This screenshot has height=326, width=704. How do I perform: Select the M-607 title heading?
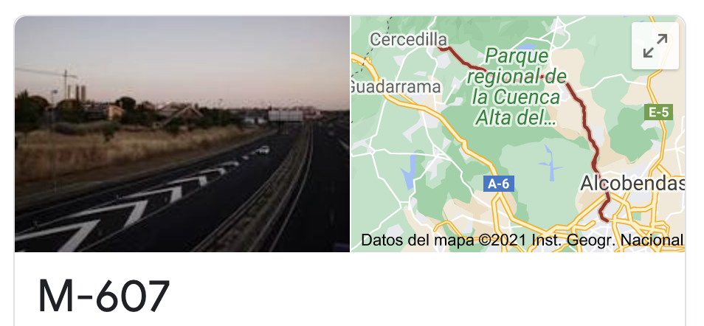click(104, 295)
